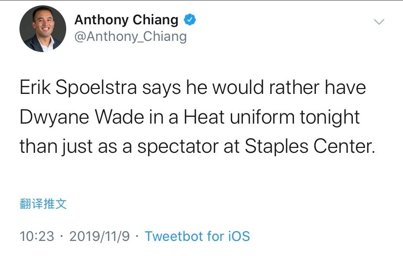Click the name Erik Spoelstra in the tweet
The height and width of the screenshot is (256, 403).
[79, 89]
